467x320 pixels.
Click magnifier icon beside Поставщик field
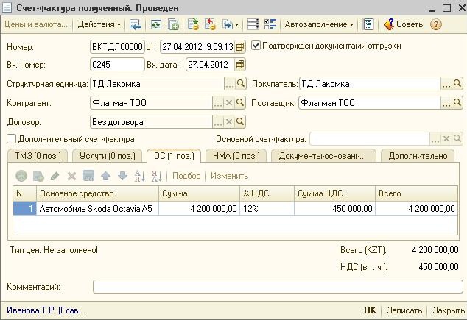click(457, 103)
